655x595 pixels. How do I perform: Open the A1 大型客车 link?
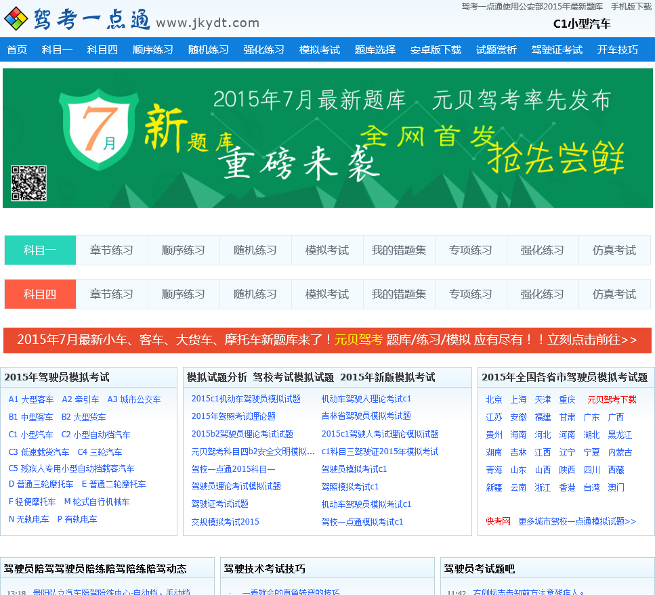pos(31,399)
